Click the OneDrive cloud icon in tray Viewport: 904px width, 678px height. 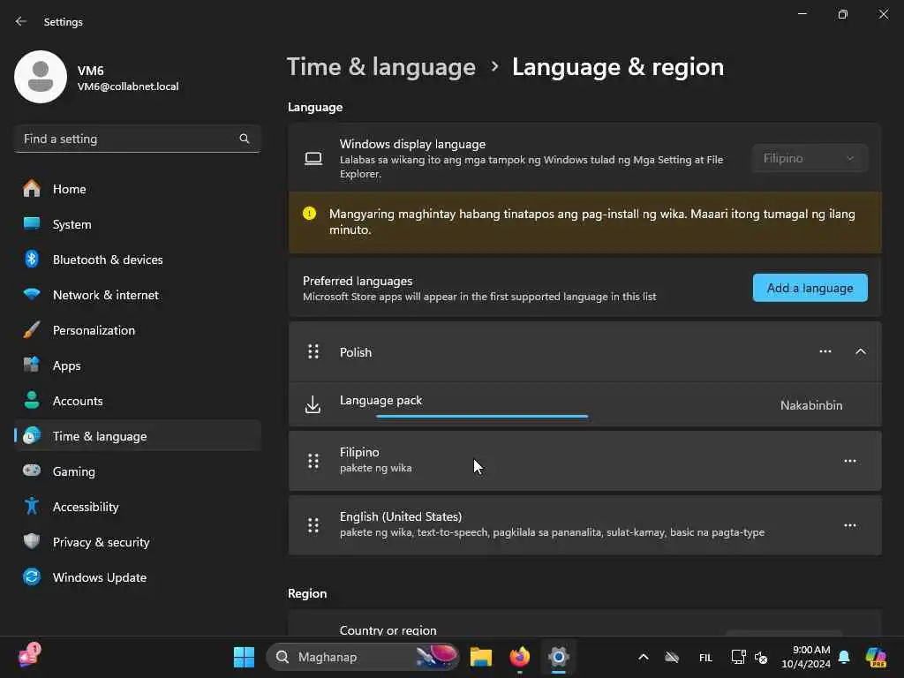coord(672,657)
